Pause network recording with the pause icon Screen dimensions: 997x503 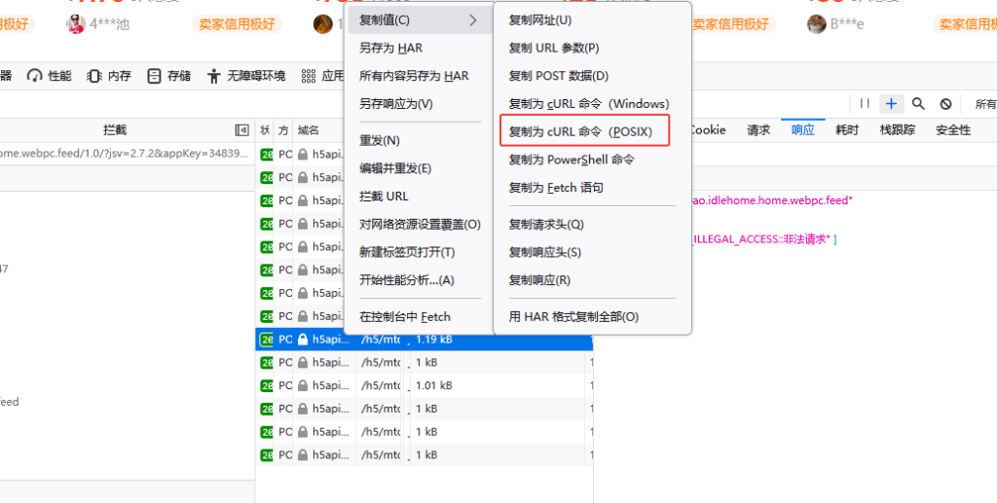(865, 103)
